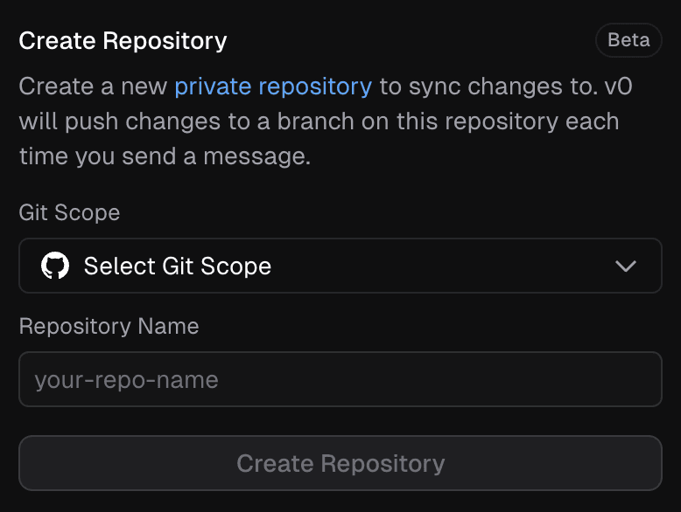681x512 pixels.
Task: Open the Select Git Scope dropdown
Action: click(340, 266)
